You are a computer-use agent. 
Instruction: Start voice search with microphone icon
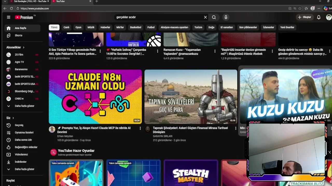click(226, 17)
